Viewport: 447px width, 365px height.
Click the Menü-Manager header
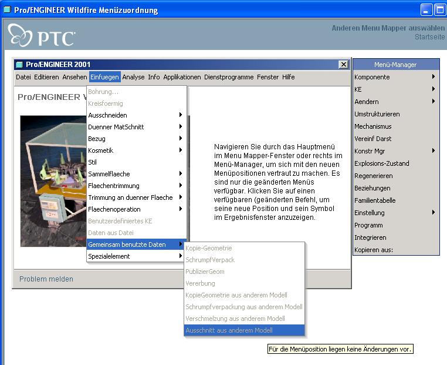(396, 65)
